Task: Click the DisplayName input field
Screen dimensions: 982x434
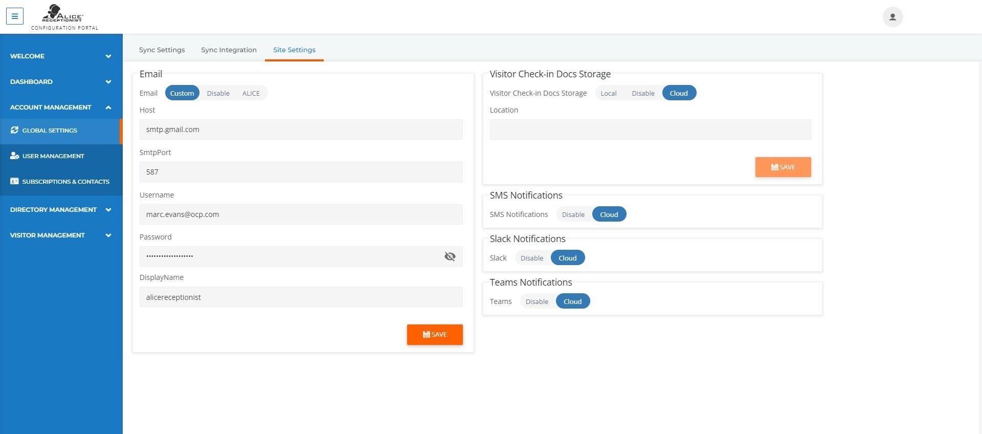Action: tap(301, 297)
